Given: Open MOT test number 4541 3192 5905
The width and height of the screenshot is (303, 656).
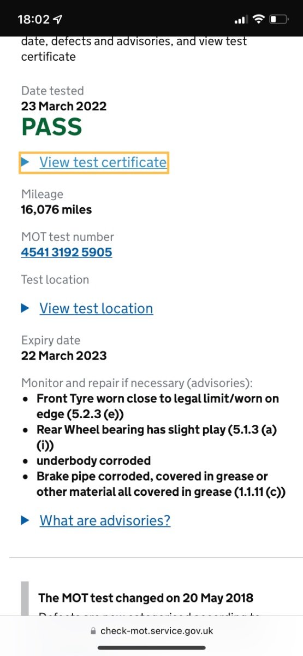Looking at the screenshot, I should coord(67,252).
